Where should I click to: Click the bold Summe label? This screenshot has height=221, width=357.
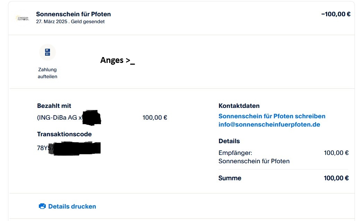coord(230,178)
